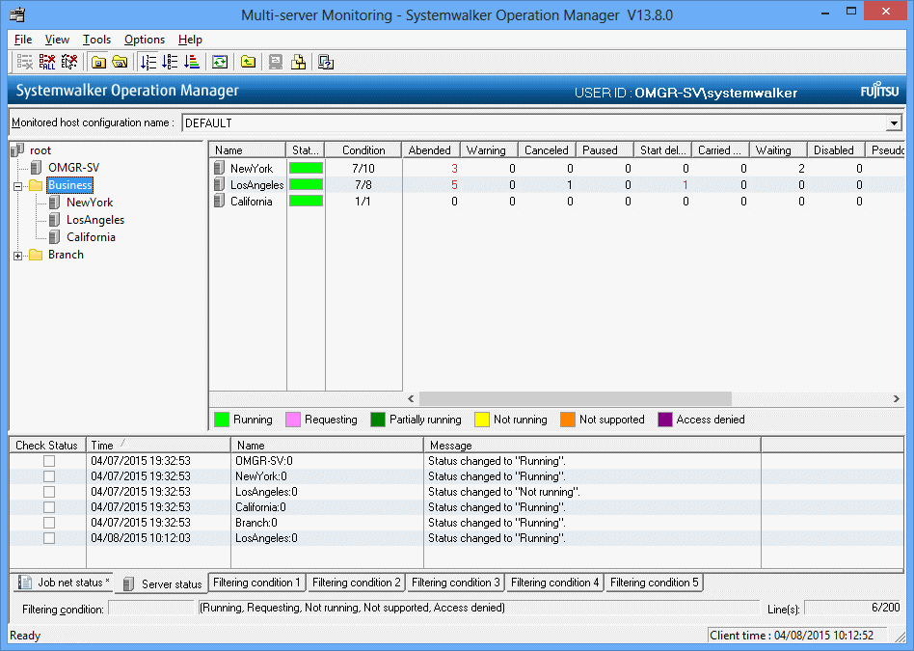914x651 pixels.
Task: Click server icon beside LosAngeles in list
Action: (x=220, y=184)
